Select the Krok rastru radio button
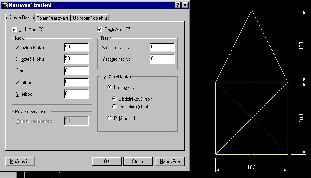Viewport: 311px width, 178px height. 110,87
